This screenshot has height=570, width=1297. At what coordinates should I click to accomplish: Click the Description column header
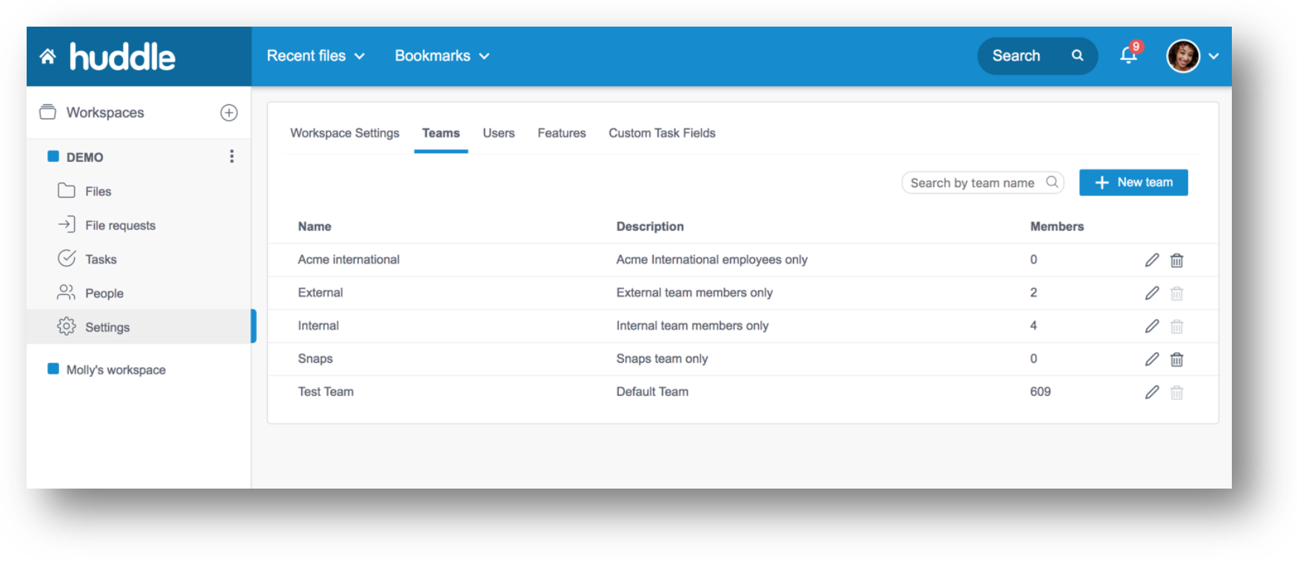(x=650, y=227)
